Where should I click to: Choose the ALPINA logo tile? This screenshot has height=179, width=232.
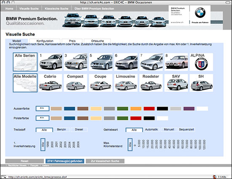coord(201,62)
